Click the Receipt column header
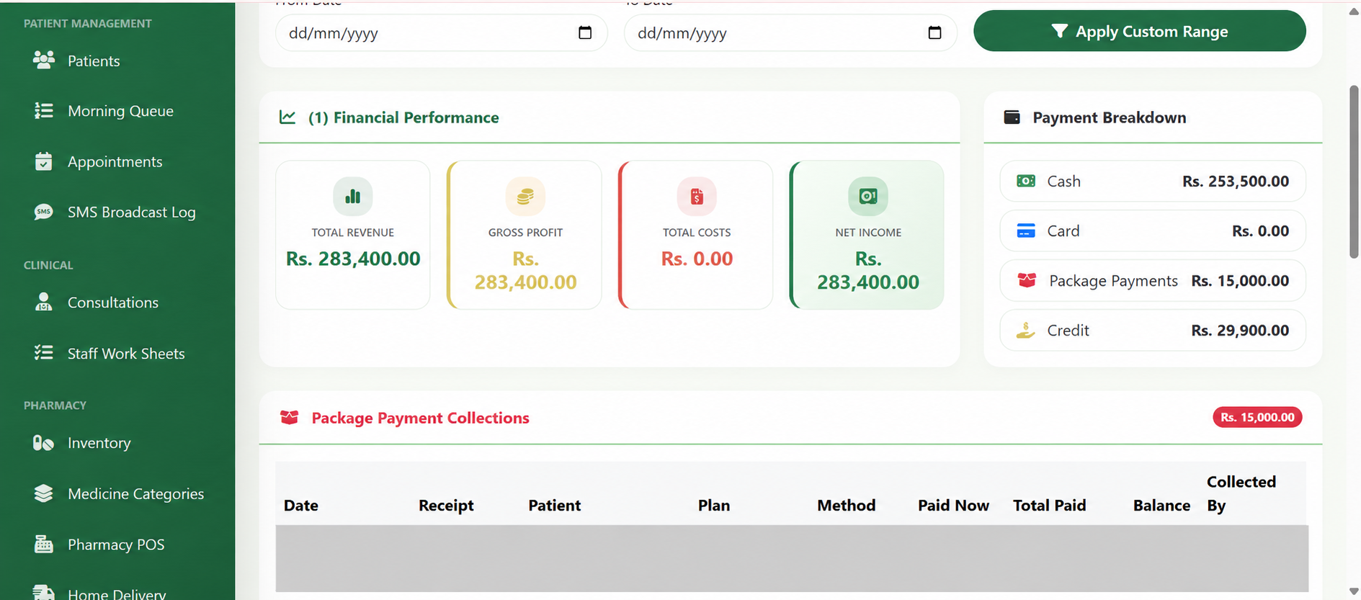1361x600 pixels. pyautogui.click(x=446, y=505)
